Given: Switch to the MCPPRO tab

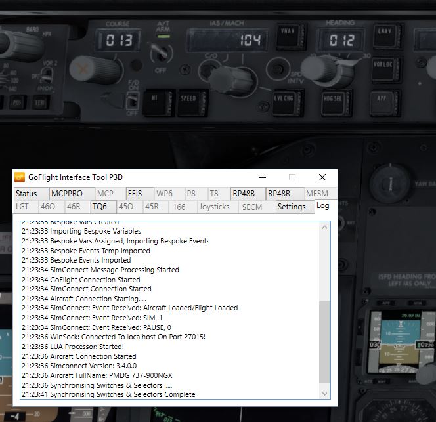Looking at the screenshot, I should pos(67,194).
